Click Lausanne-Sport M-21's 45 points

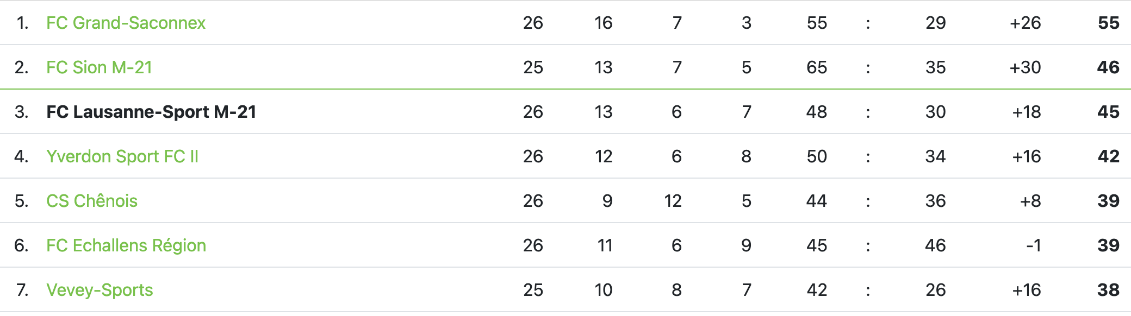1108,112
